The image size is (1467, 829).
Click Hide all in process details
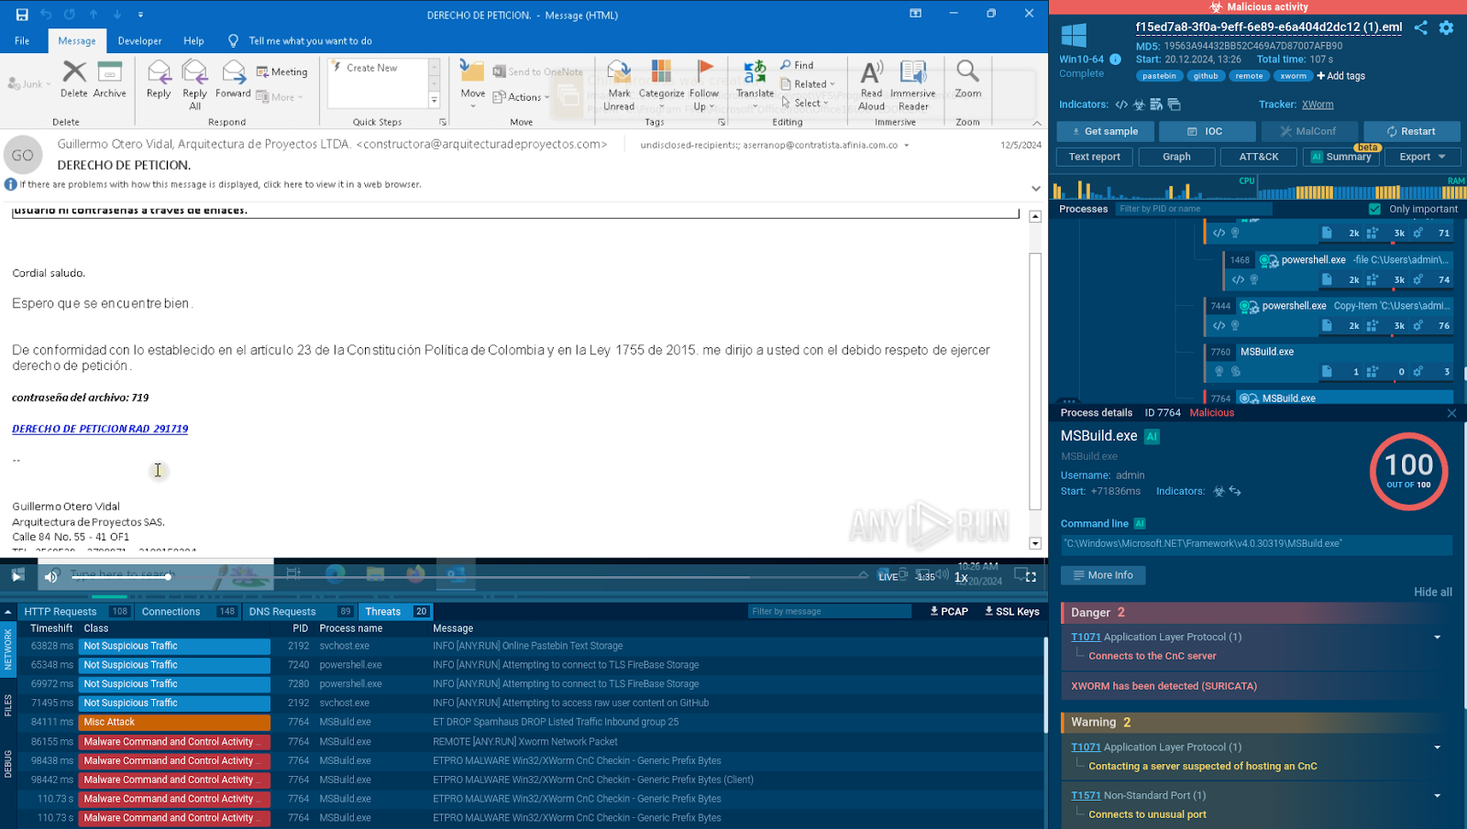click(x=1432, y=593)
